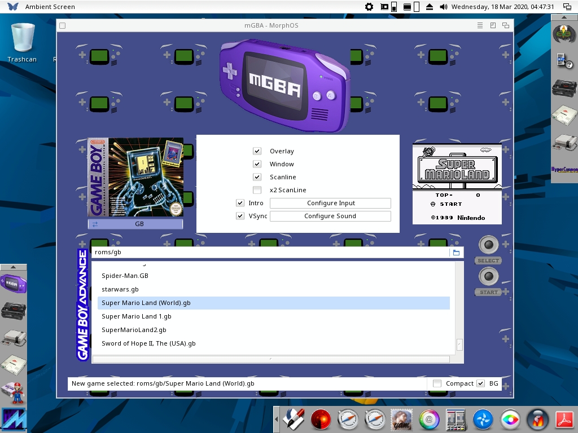The width and height of the screenshot is (578, 433).
Task: Select SuperMarioLand2.gb in the ROM list
Action: tap(134, 330)
